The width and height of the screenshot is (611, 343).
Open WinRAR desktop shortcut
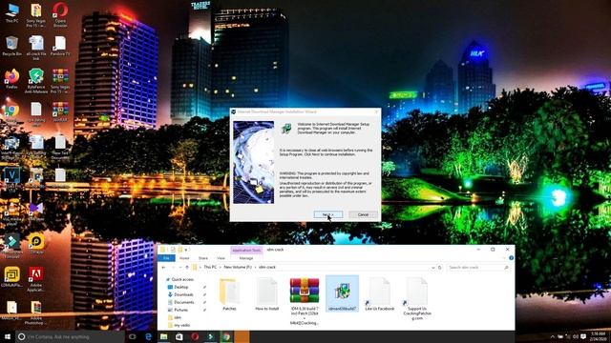coord(60,112)
